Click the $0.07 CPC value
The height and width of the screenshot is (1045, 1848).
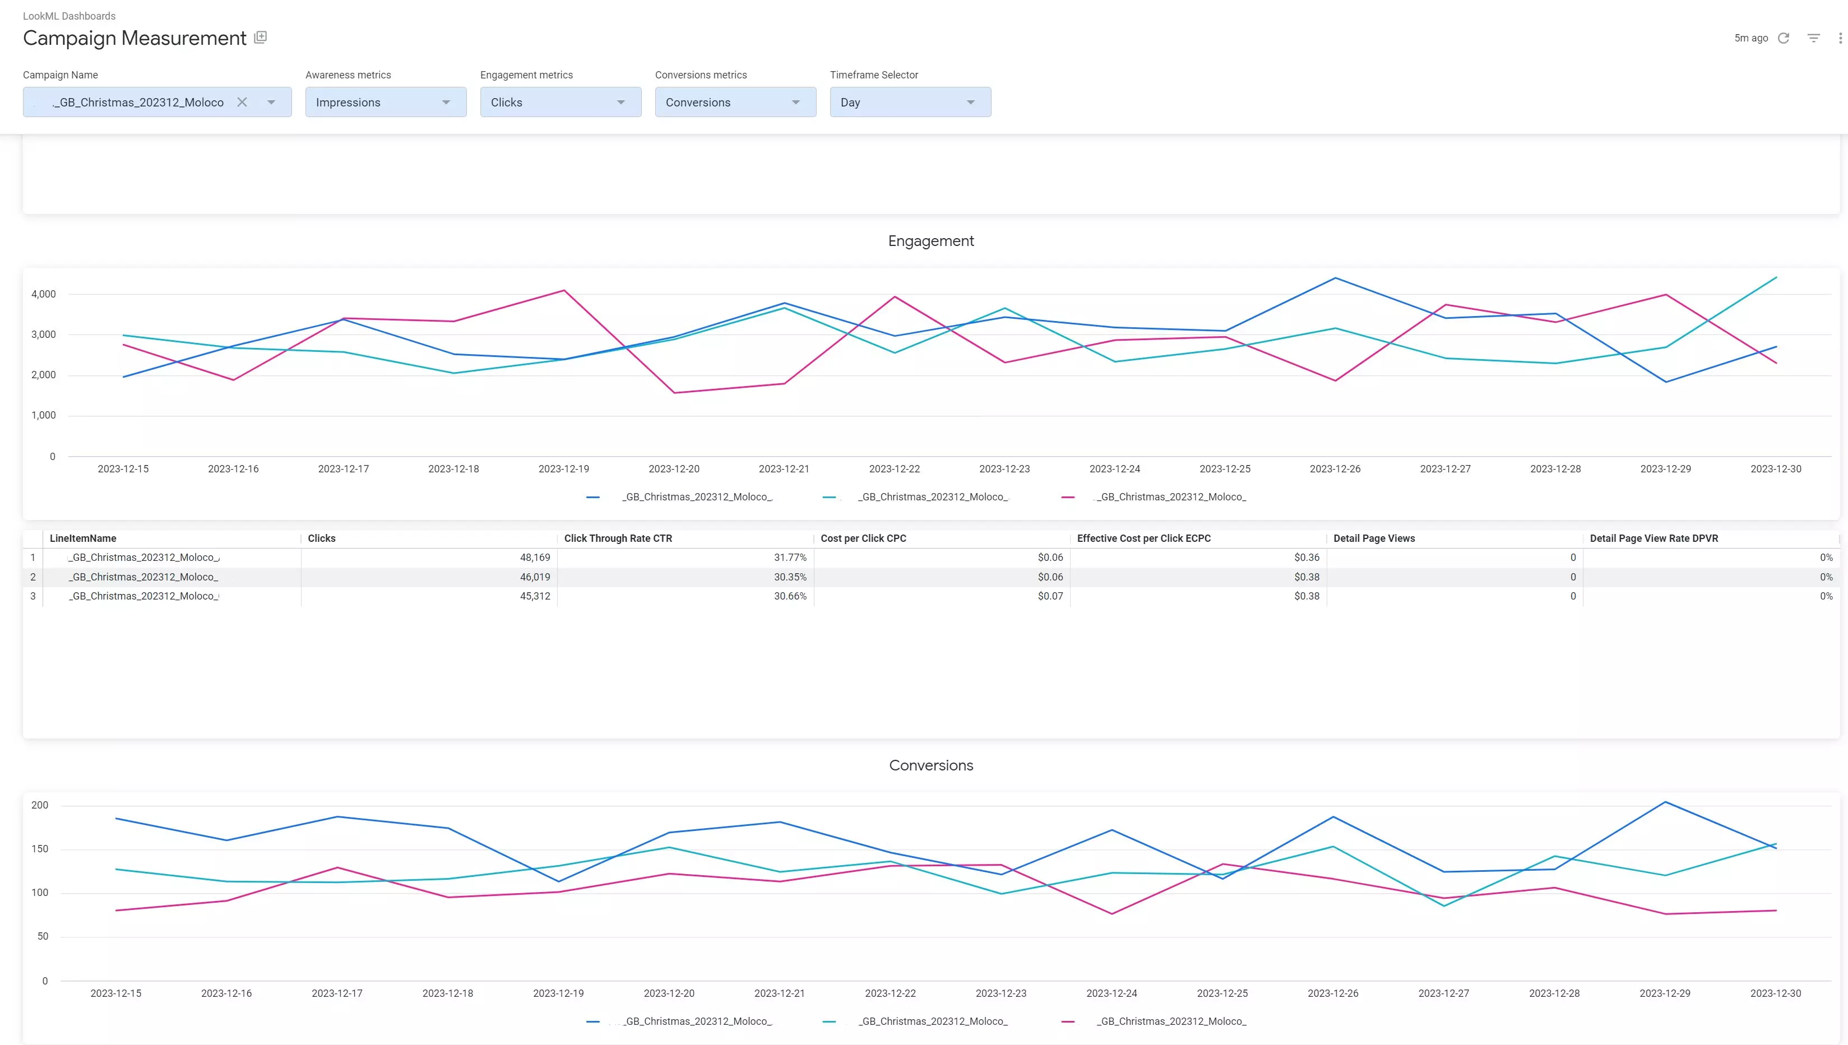(1050, 596)
